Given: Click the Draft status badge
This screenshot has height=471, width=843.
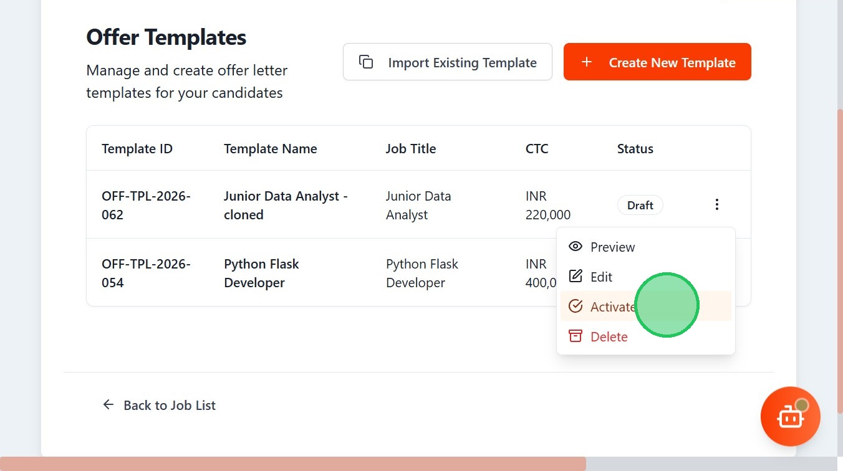Looking at the screenshot, I should (x=640, y=205).
